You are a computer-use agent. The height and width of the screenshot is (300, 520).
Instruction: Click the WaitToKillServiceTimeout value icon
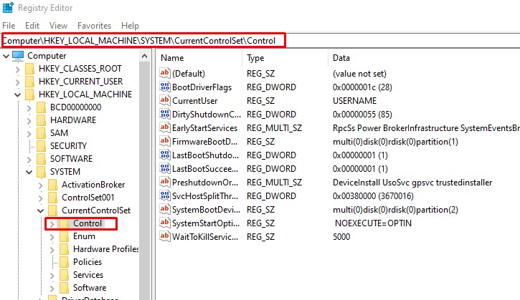(x=165, y=236)
